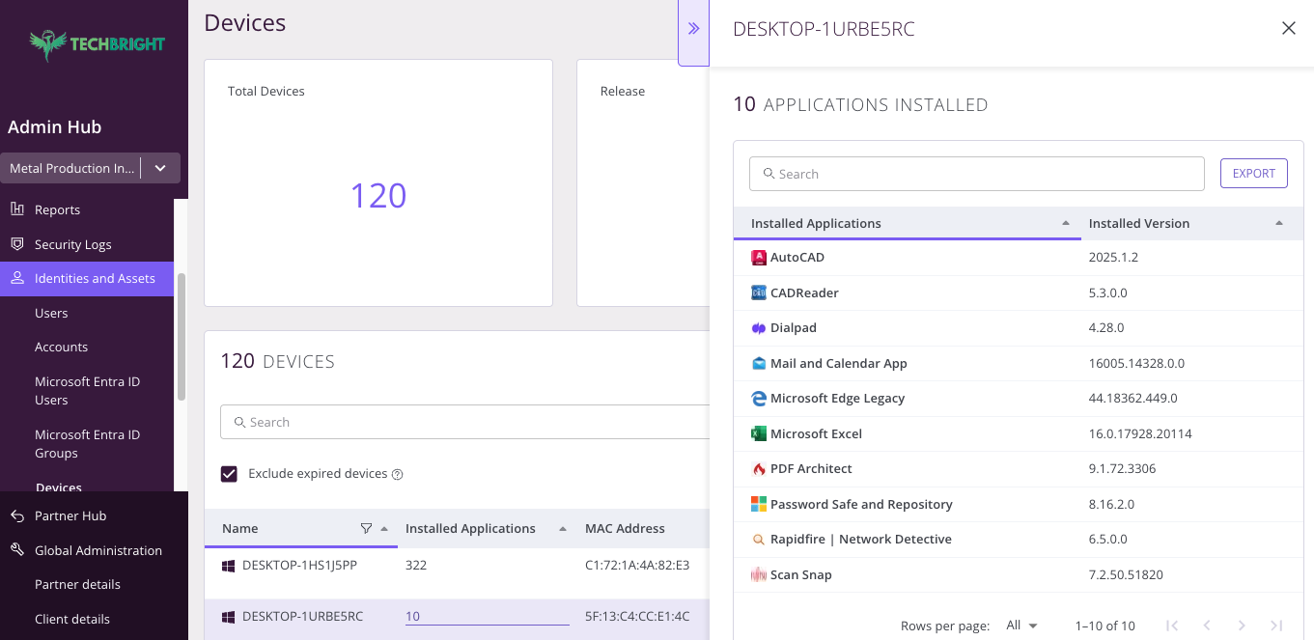Image resolution: width=1314 pixels, height=640 pixels.
Task: Click the Password Safe and Repository icon
Action: [759, 505]
